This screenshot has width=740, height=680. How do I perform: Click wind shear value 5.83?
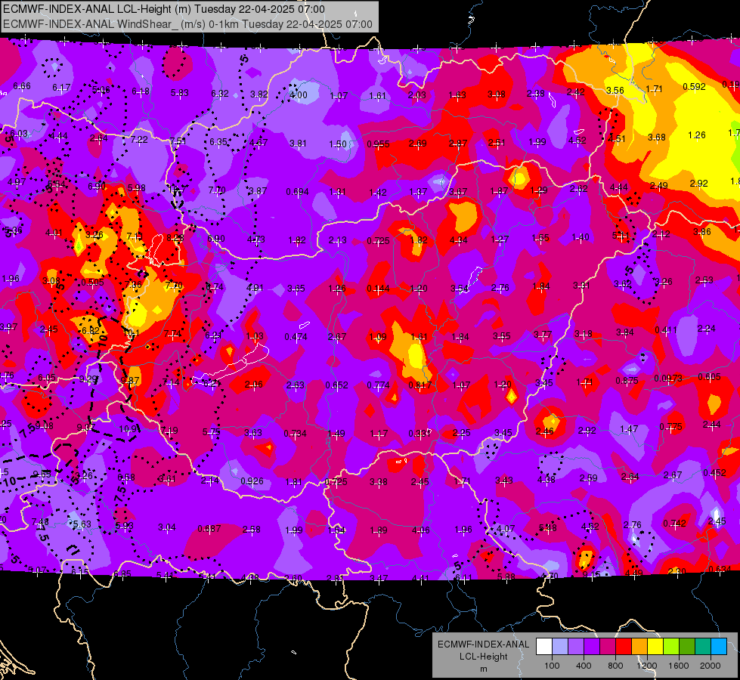point(179,93)
